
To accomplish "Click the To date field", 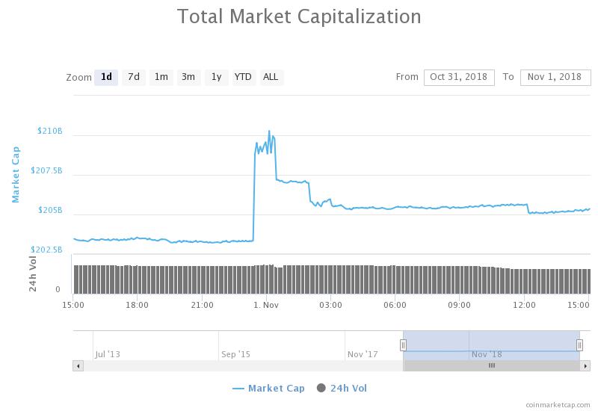I will coord(555,78).
